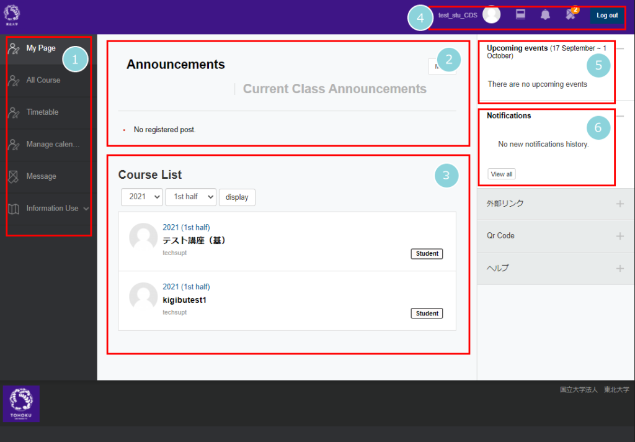Expand the Information Use sidebar menu
The image size is (635, 442).
pos(86,209)
